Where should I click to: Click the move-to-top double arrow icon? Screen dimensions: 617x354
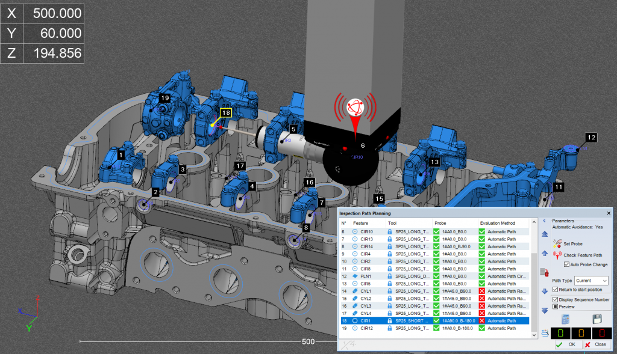(546, 233)
